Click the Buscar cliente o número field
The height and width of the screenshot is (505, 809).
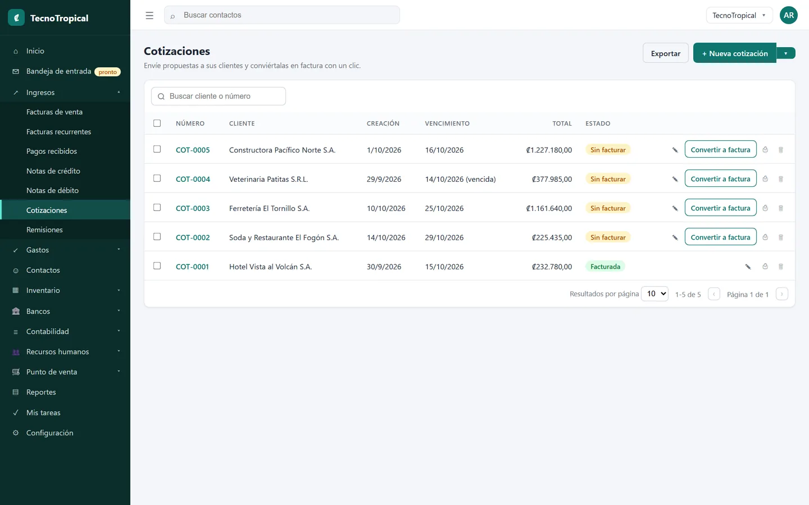(219, 96)
